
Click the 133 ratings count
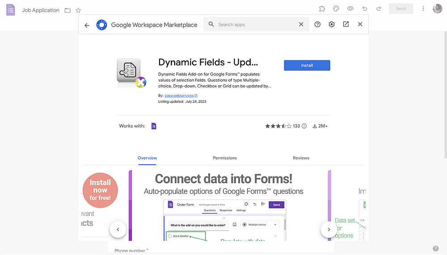[x=296, y=126]
